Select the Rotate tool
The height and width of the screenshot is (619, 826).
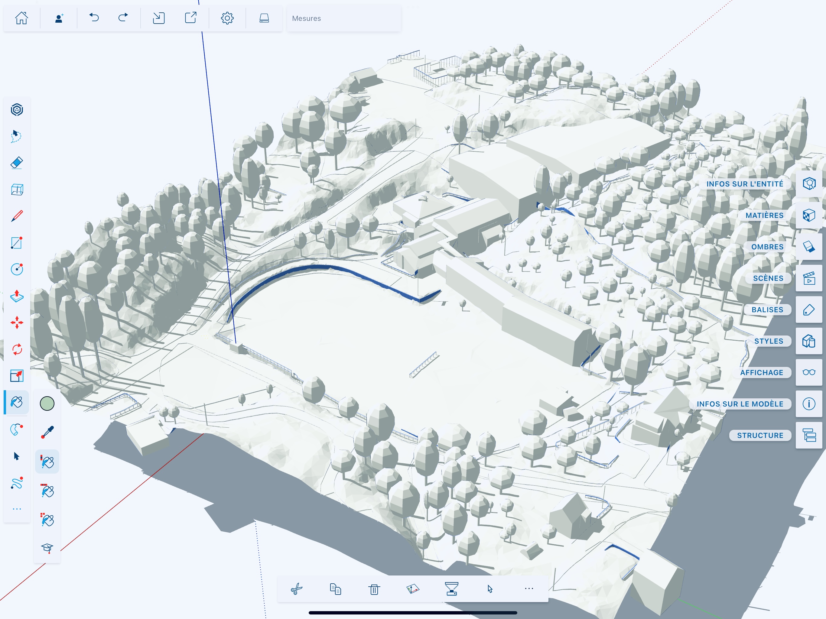(17, 349)
